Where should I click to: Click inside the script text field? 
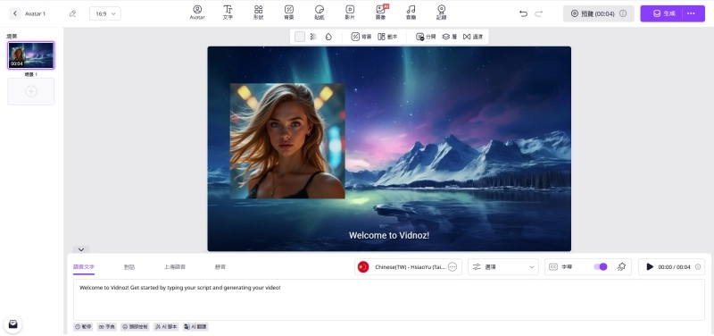tap(389, 299)
